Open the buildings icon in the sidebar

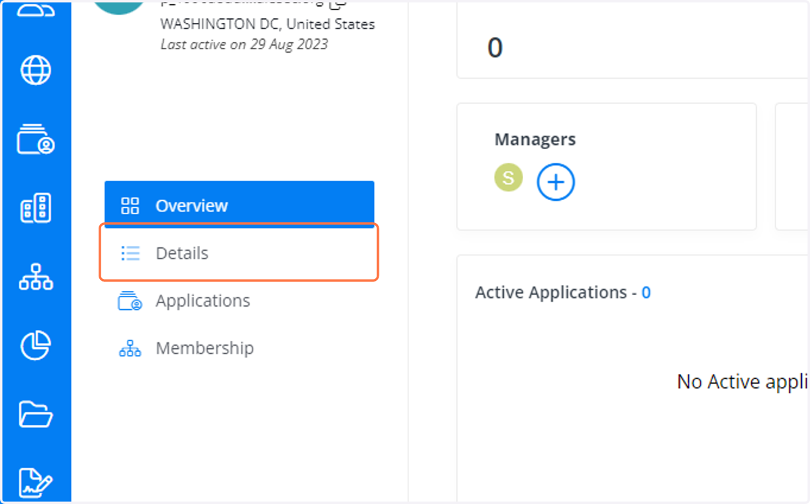pos(36,208)
